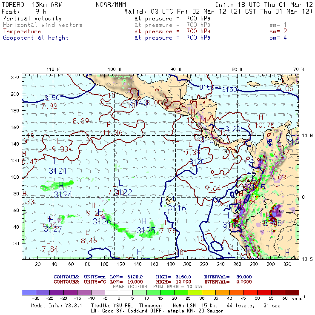315x315 pixels.
Task: Select green color bar swatch between 15 and 20
Action: click(167, 292)
